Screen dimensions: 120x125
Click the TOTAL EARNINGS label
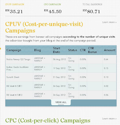point(92,4)
